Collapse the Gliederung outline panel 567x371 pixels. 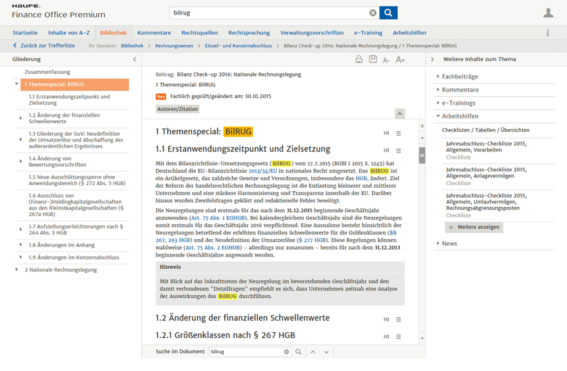pyautogui.click(x=134, y=59)
